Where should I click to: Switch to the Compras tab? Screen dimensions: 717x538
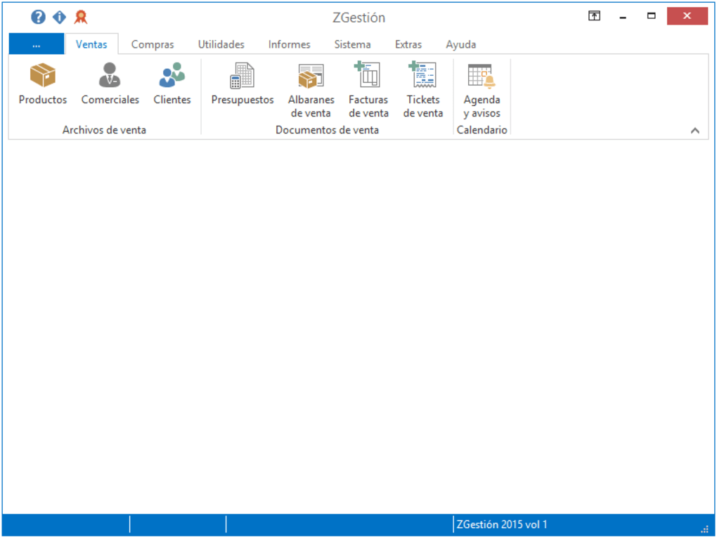click(153, 44)
